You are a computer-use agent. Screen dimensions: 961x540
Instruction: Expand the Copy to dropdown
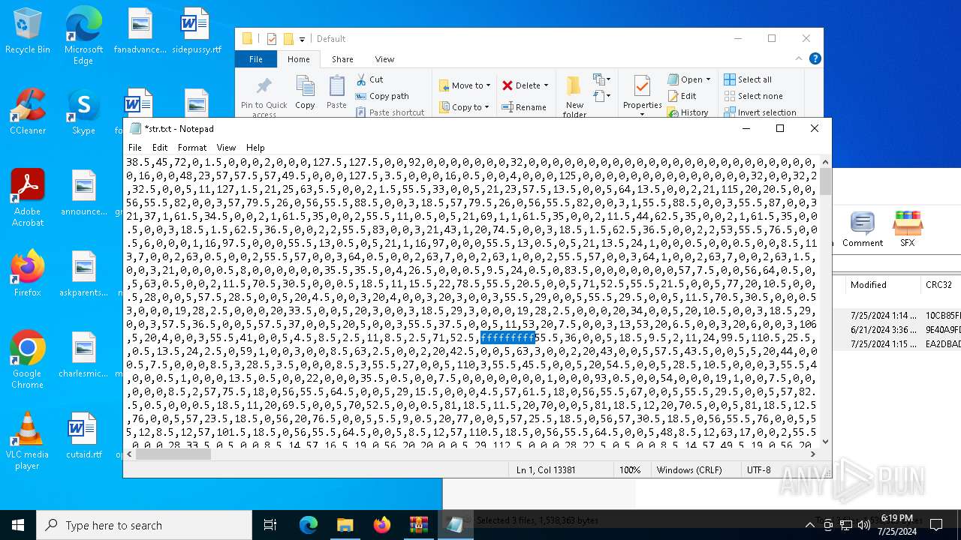[x=488, y=107]
